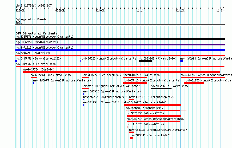Open the nsv6349937 (Sedlazeck2020) label
Image resolution: width=232 pixels, height=148 pixels.
point(36,64)
